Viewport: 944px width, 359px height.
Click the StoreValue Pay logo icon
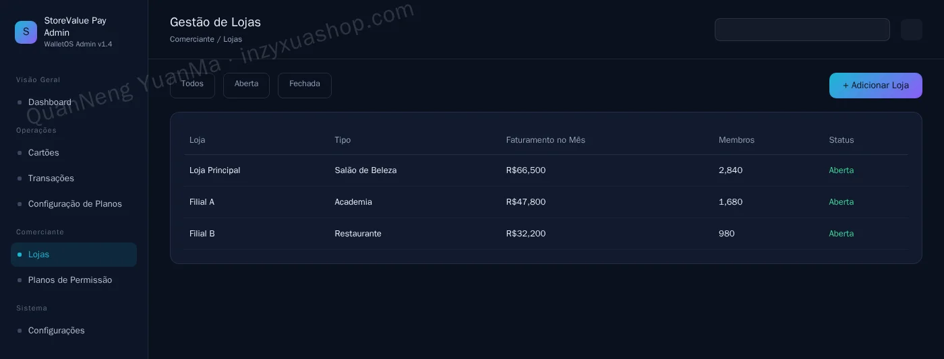(26, 32)
